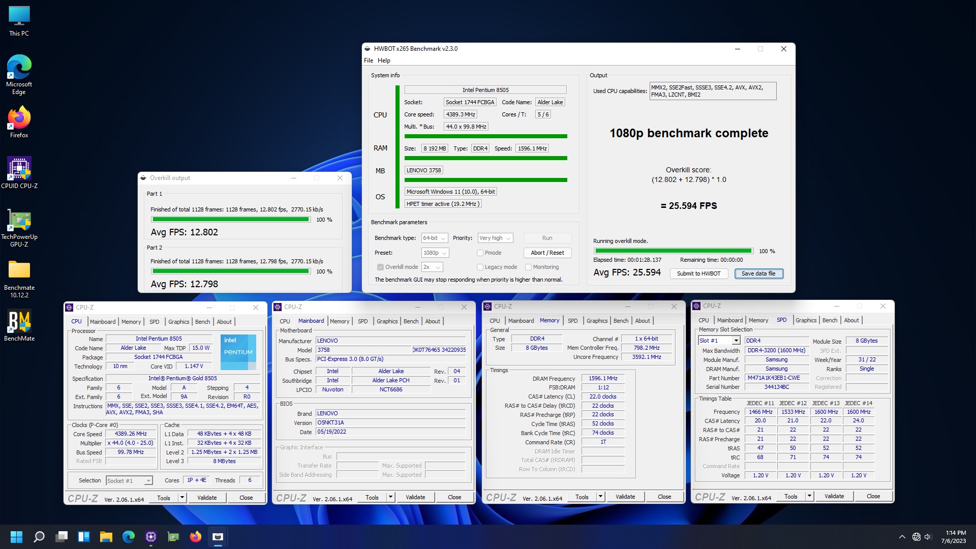Switch to CPU-Z on the taskbar

(x=151, y=537)
